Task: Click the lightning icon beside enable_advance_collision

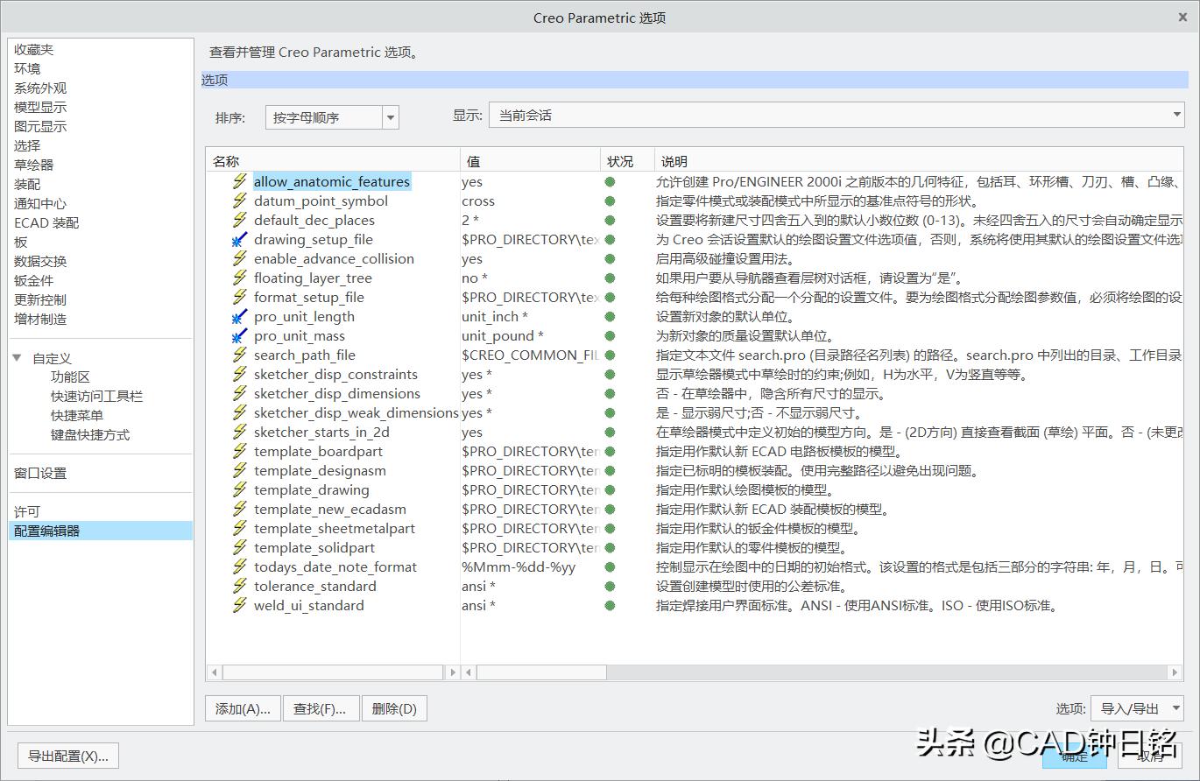Action: click(x=239, y=258)
